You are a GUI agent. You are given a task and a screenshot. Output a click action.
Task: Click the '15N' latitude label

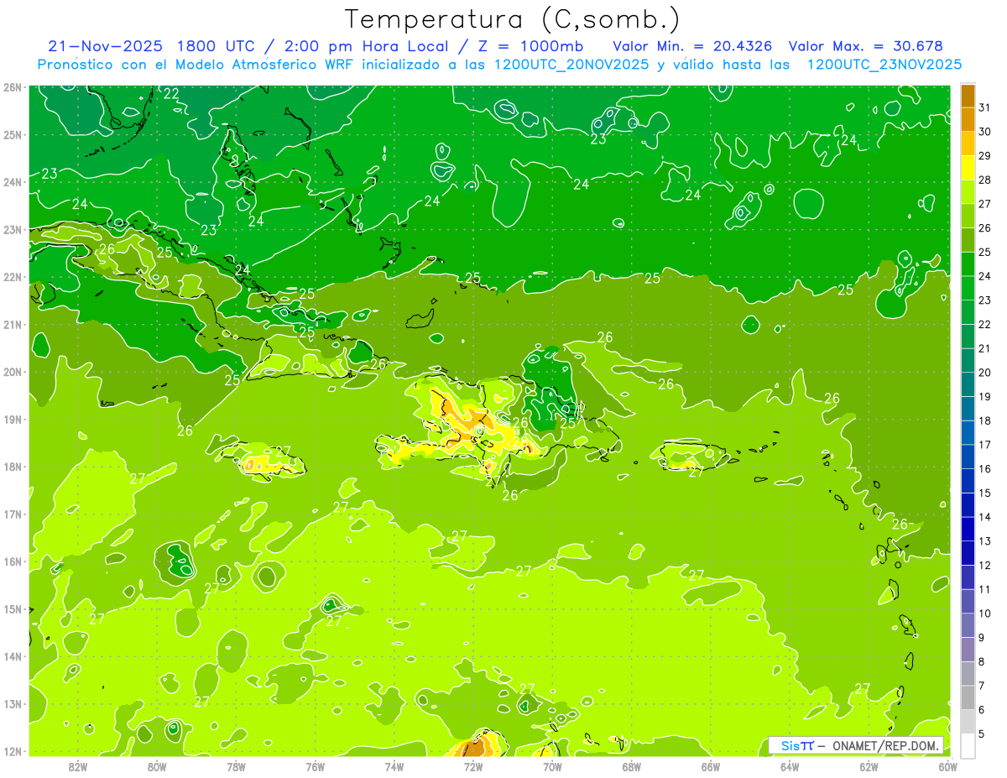pos(12,608)
